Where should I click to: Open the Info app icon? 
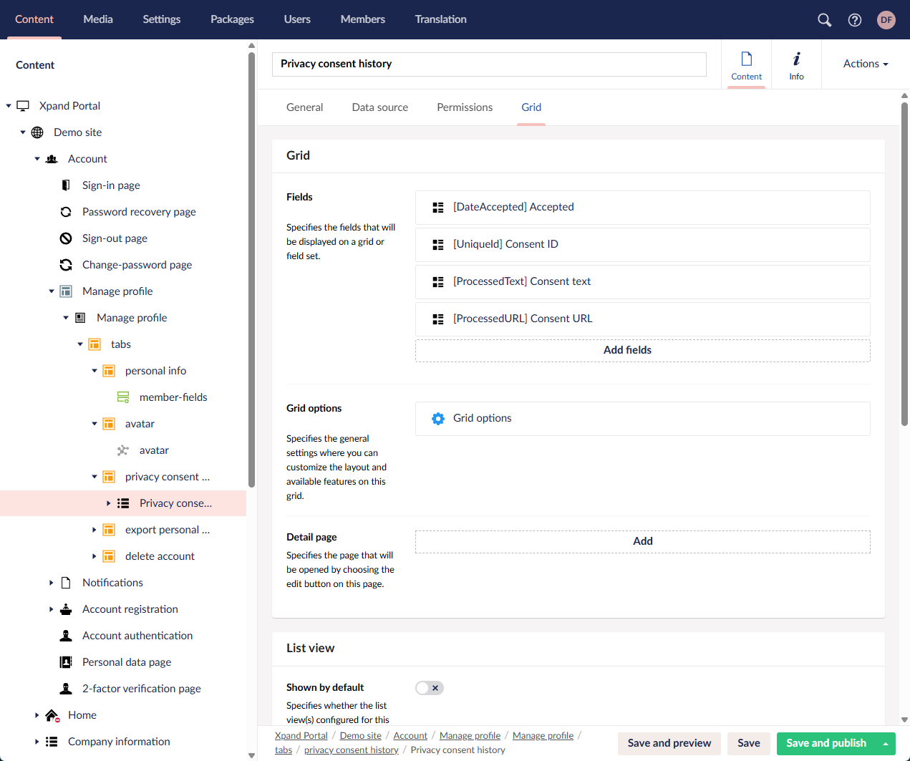(796, 65)
